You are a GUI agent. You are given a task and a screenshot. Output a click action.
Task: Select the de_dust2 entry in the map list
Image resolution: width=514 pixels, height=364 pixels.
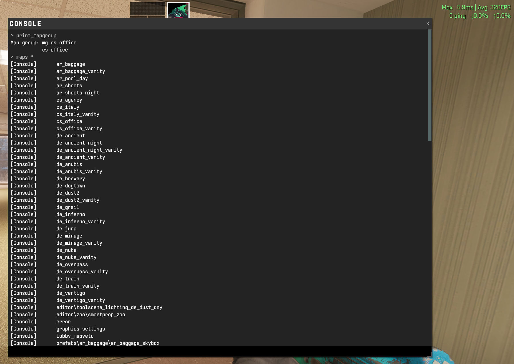point(68,193)
